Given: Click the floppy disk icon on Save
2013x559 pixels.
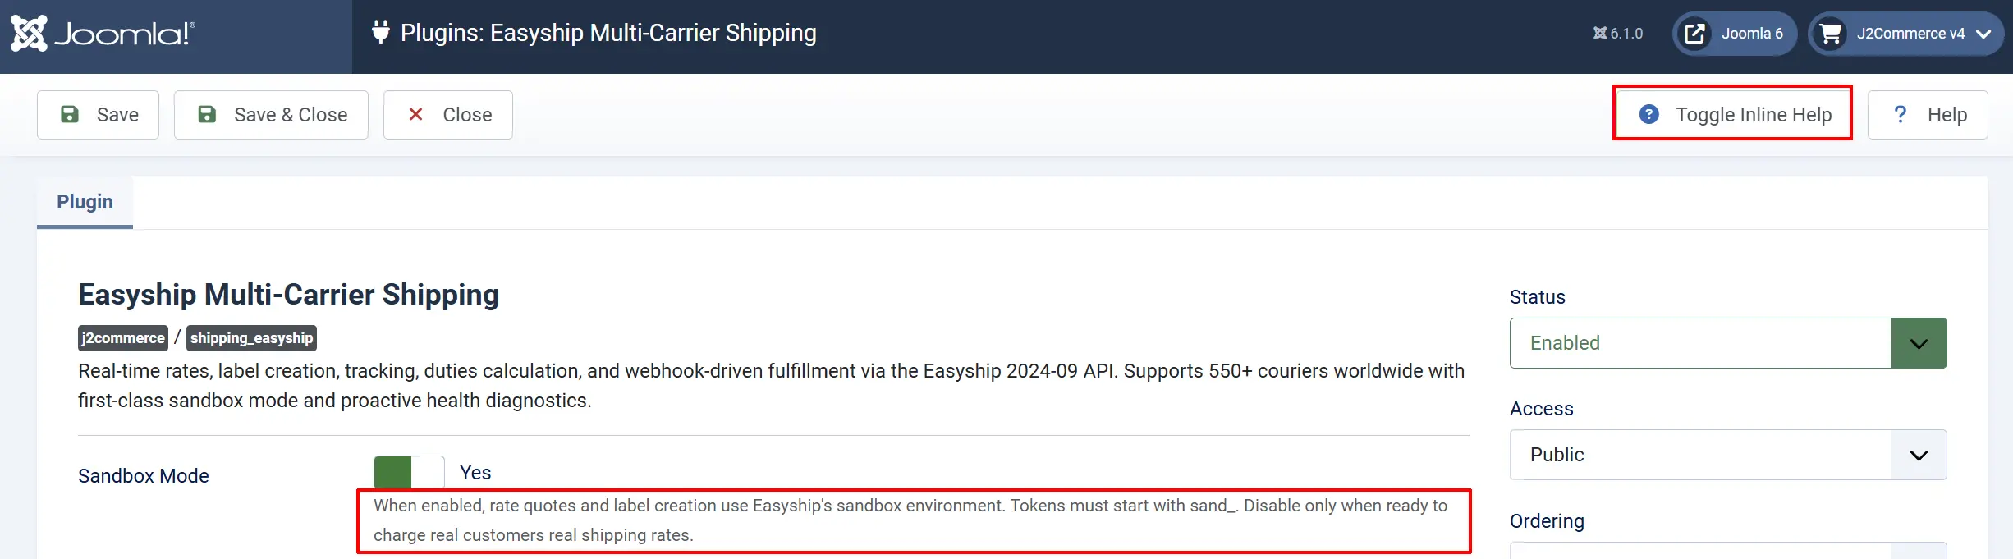Looking at the screenshot, I should tap(70, 114).
